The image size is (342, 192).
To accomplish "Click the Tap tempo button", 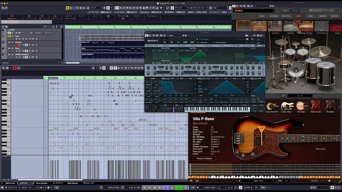I will click(x=263, y=188).
